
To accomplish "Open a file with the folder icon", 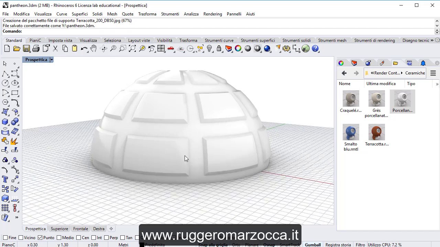I will coord(16,49).
